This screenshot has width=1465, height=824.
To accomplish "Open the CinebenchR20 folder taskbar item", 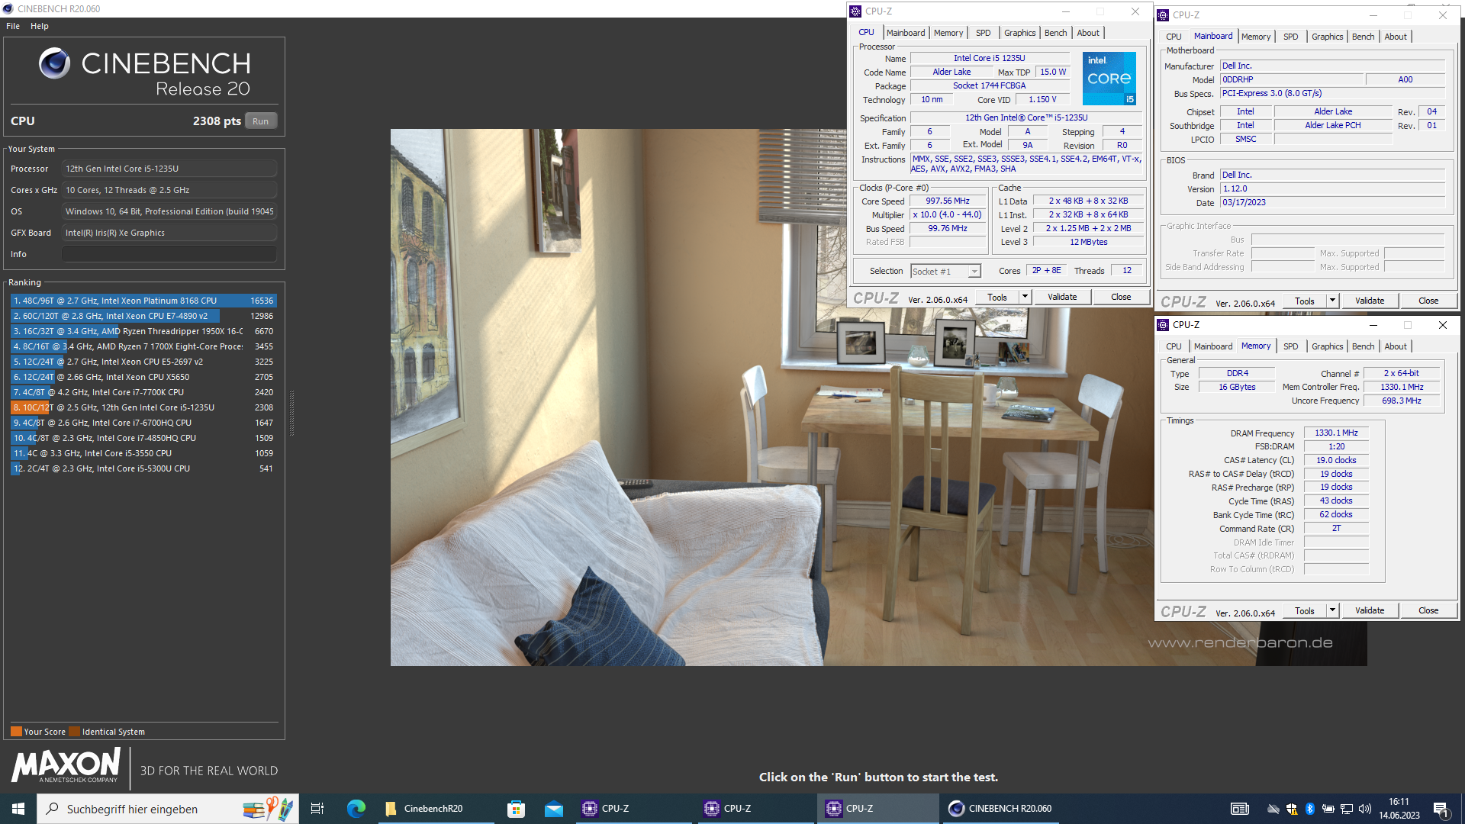I will click(434, 809).
